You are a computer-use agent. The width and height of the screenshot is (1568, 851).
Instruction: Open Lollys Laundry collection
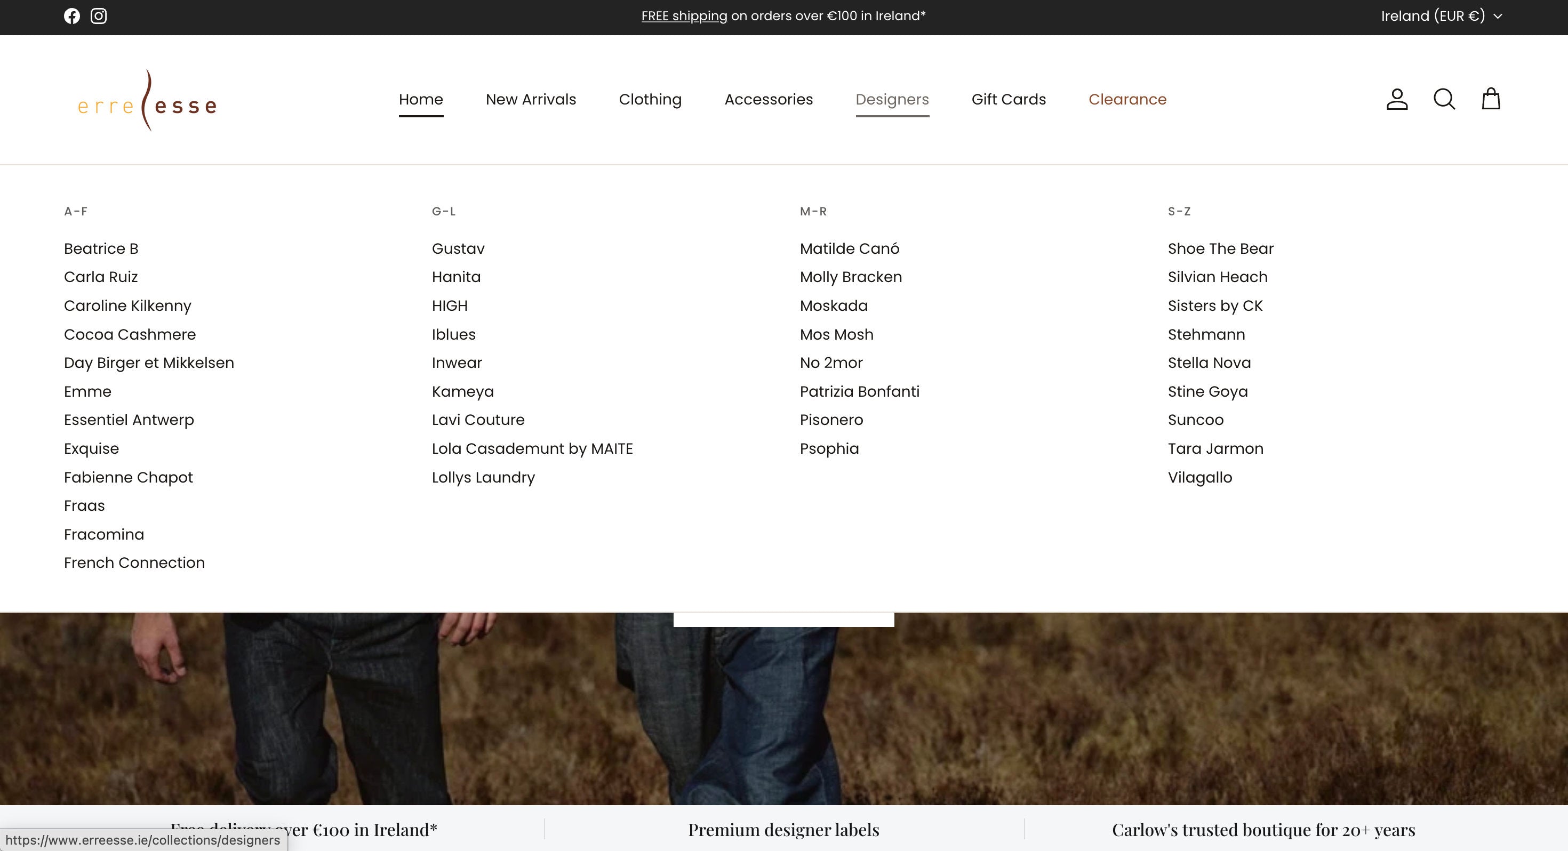coord(483,477)
